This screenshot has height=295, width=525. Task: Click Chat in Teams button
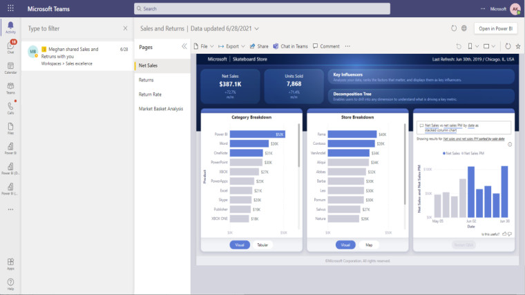(x=290, y=46)
